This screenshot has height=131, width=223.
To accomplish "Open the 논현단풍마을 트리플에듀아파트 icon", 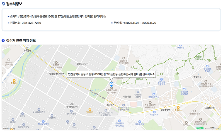I will coord(206,81).
